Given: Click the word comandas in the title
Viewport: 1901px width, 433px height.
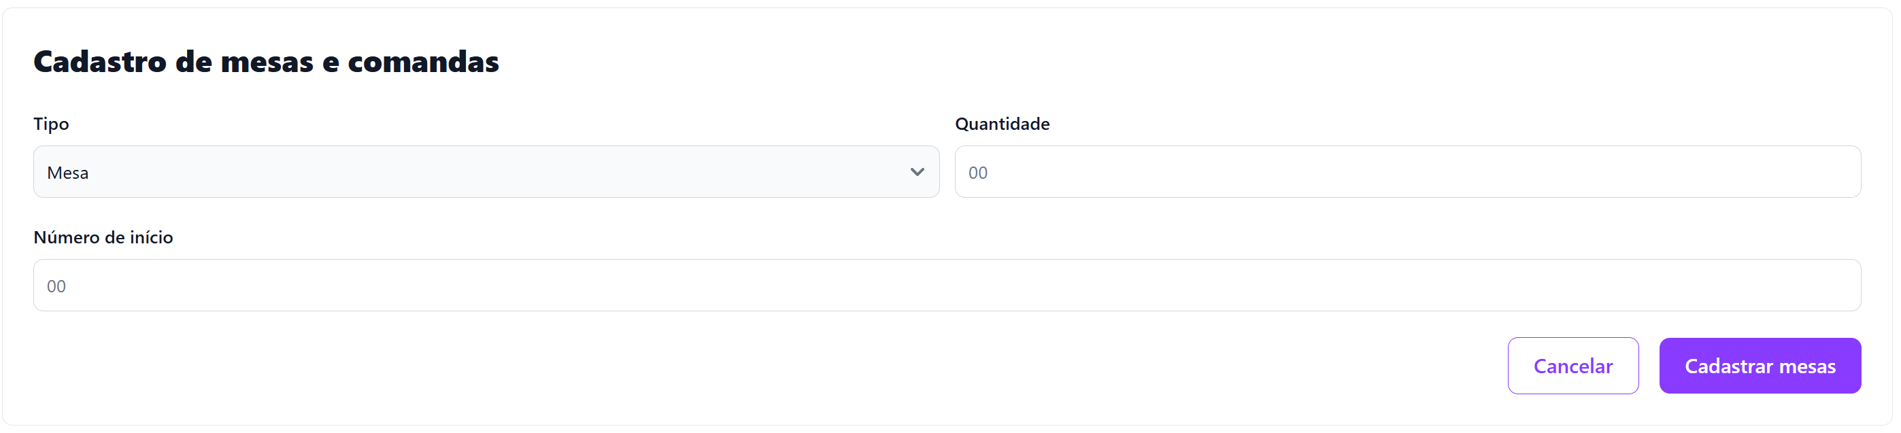Looking at the screenshot, I should (423, 62).
